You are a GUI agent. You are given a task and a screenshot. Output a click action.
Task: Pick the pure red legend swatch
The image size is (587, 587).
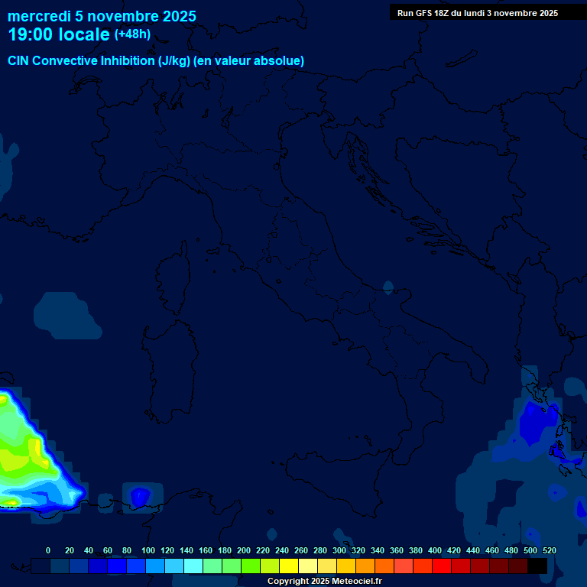pos(442,566)
